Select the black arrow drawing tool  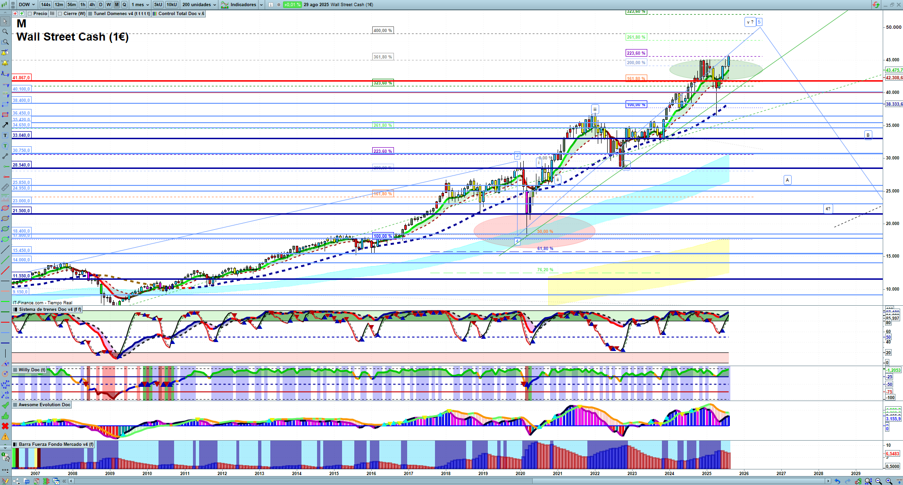(5, 125)
